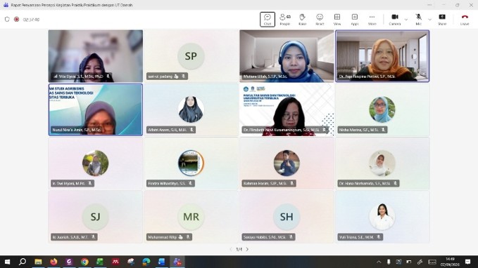Open Microsoft Edge from the taskbar
The height and width of the screenshot is (268, 478).
click(146, 262)
